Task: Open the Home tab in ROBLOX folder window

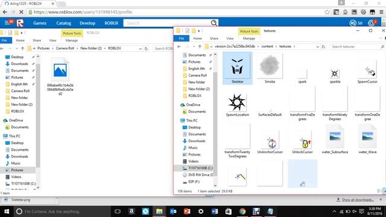Action: (x=20, y=40)
